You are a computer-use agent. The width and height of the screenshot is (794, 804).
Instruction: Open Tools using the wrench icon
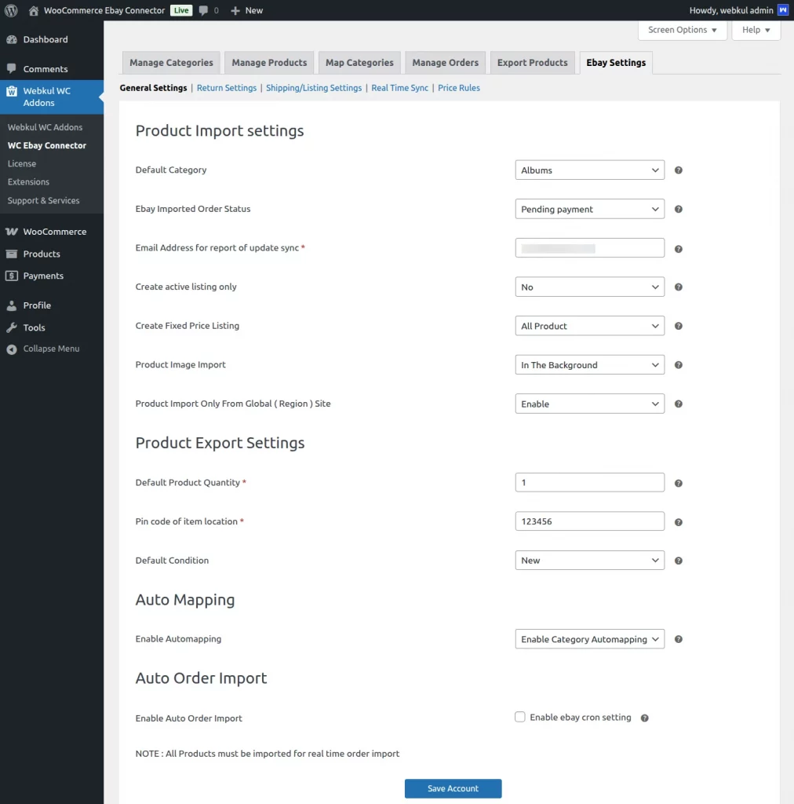click(x=13, y=327)
